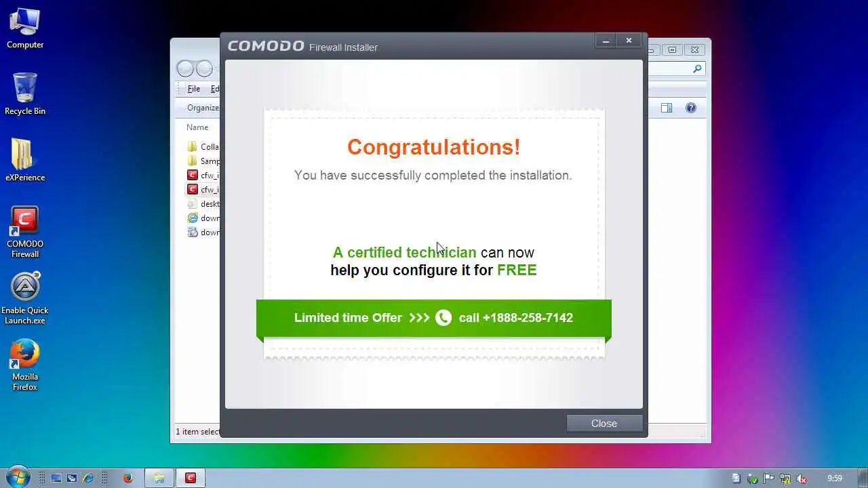Viewport: 868px width, 488px height.
Task: Select the 'Samp' folder in Explorer list
Action: (203, 161)
